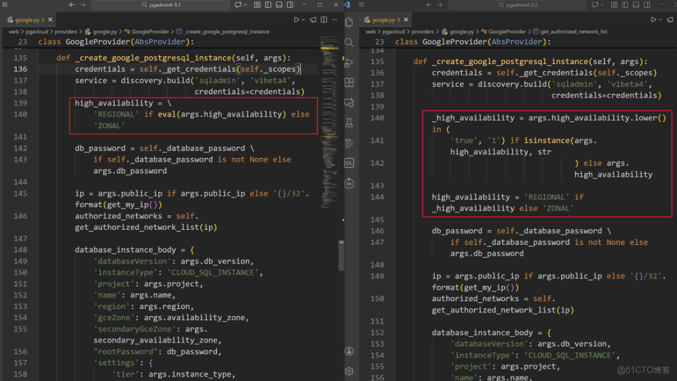The width and height of the screenshot is (677, 381).
Task: Toggle the left tool window layout
Action: pos(268,4)
